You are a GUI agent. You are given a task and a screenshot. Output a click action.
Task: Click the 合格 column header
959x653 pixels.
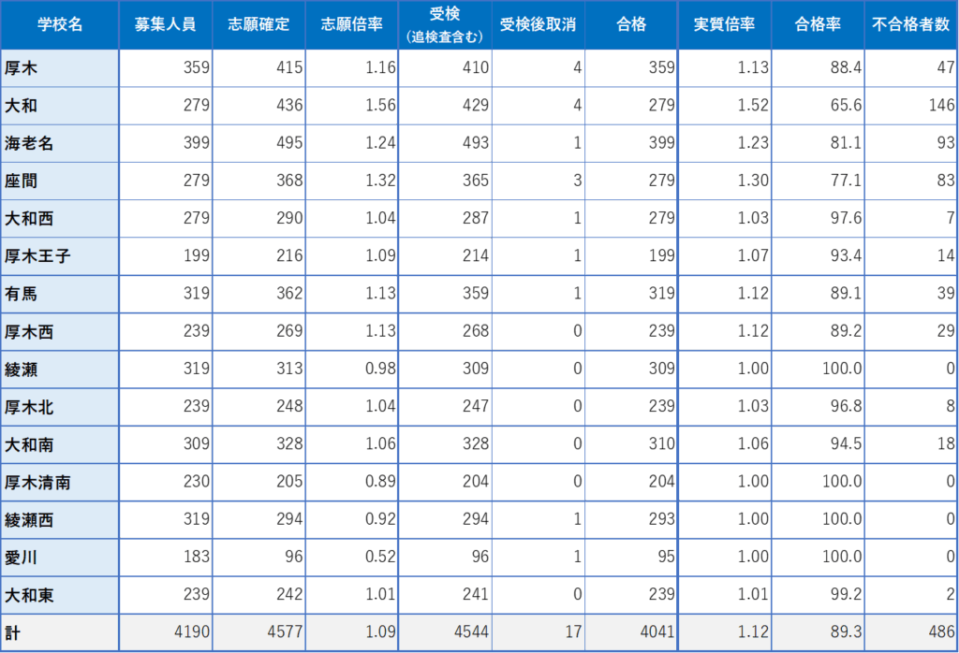point(631,24)
